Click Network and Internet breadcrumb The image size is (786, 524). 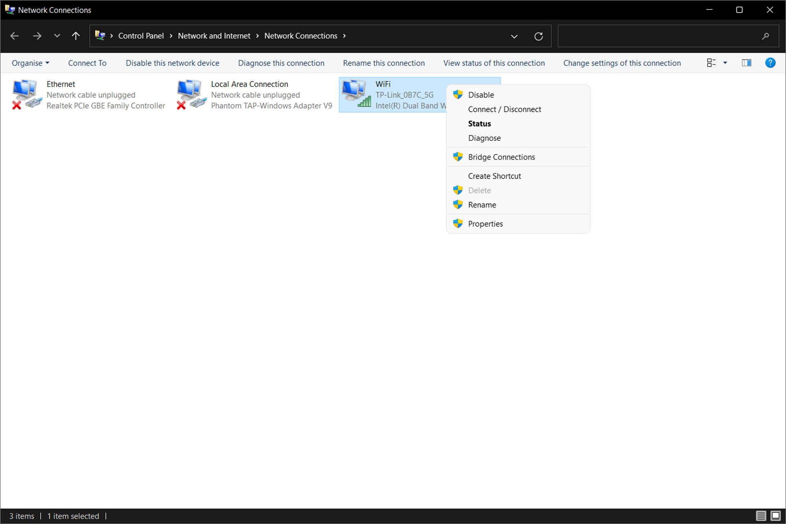pyautogui.click(x=214, y=36)
